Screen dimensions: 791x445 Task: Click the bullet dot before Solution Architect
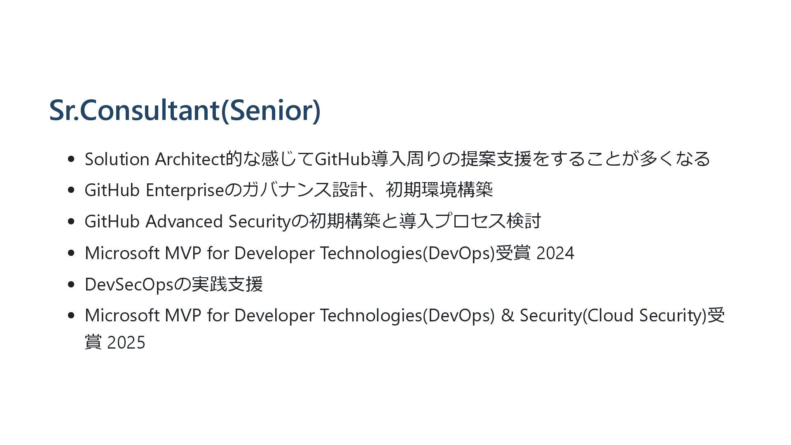tap(71, 159)
